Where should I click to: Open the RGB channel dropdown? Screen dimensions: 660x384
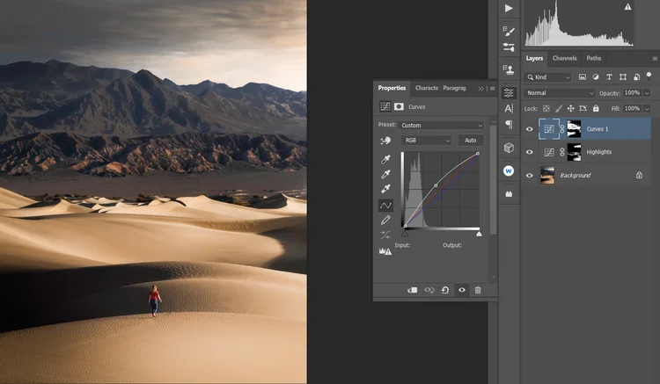pyautogui.click(x=427, y=141)
